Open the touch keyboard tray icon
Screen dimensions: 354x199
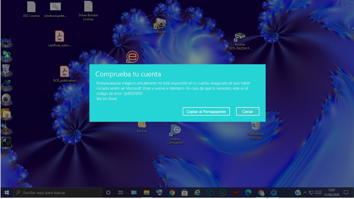(x=318, y=193)
